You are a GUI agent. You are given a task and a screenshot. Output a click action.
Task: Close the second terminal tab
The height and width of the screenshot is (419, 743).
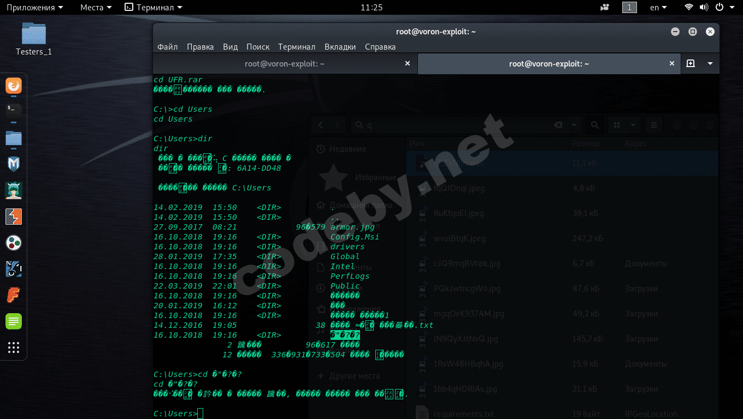coord(672,64)
